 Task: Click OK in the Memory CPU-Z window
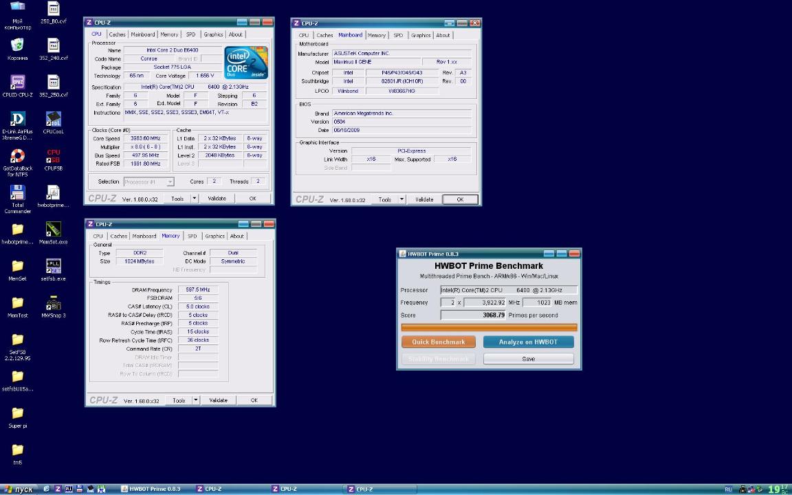pos(254,400)
